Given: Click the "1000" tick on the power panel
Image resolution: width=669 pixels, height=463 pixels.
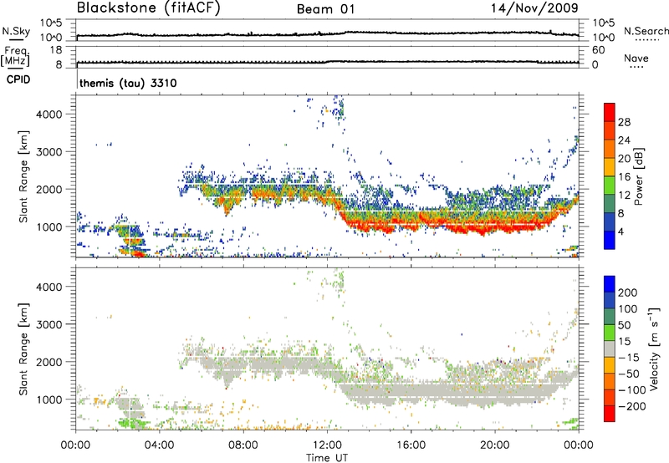Looking at the screenshot, I should (49, 226).
